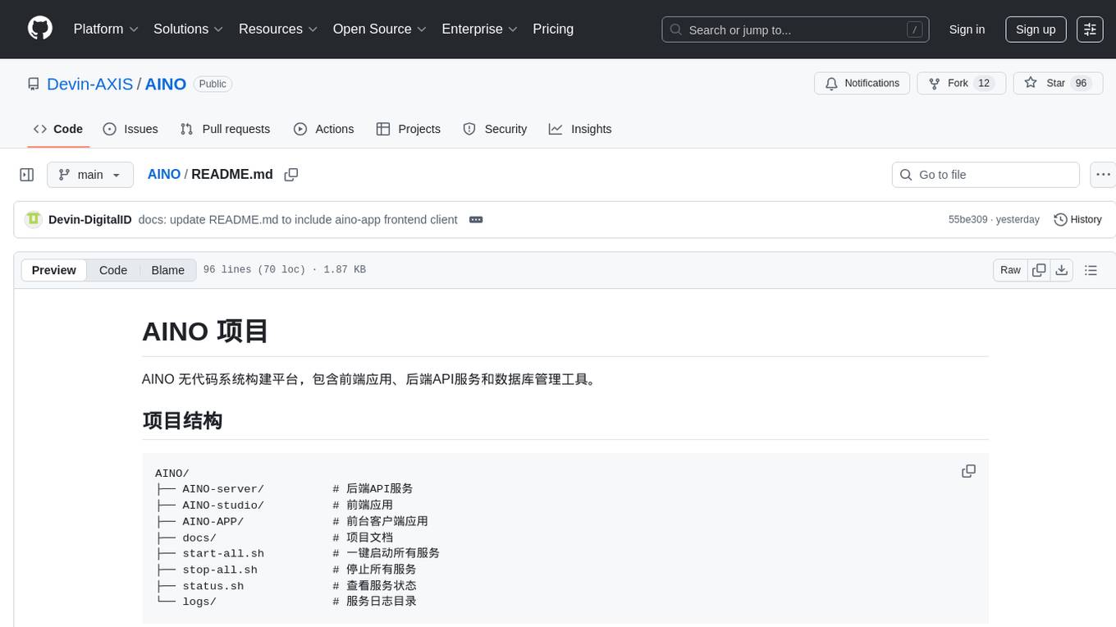Switch to the Code tab
The width and height of the screenshot is (1116, 627).
coord(58,129)
